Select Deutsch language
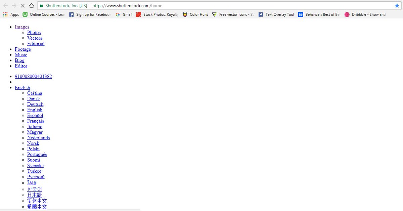This screenshot has width=403, height=211. point(35,104)
